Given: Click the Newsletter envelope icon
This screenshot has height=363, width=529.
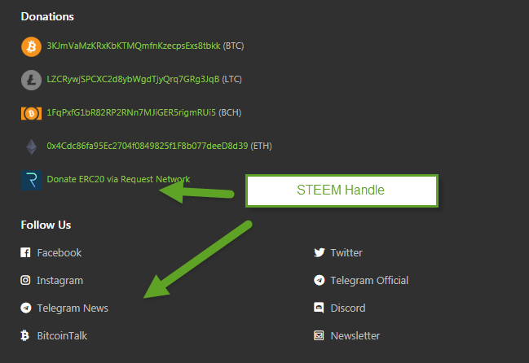Looking at the screenshot, I should (x=319, y=336).
